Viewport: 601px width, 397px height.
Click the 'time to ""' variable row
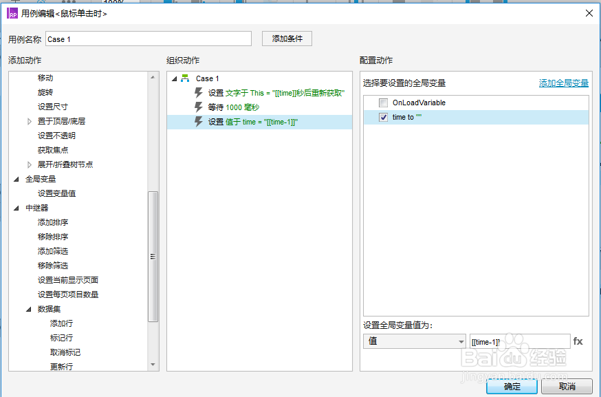point(476,118)
